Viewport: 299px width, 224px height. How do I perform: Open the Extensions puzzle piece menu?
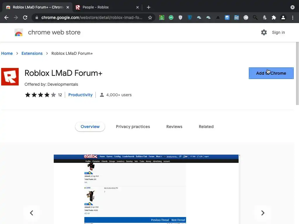click(x=274, y=17)
